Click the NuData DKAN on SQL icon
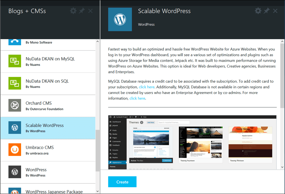This screenshot has width=285, height=194. (15, 83)
